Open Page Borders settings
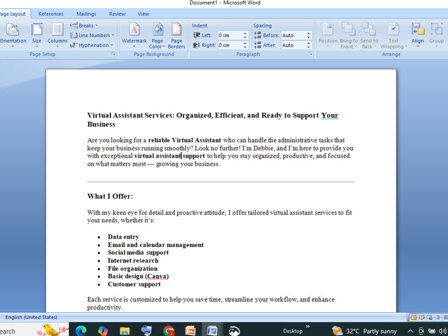 pyautogui.click(x=177, y=35)
